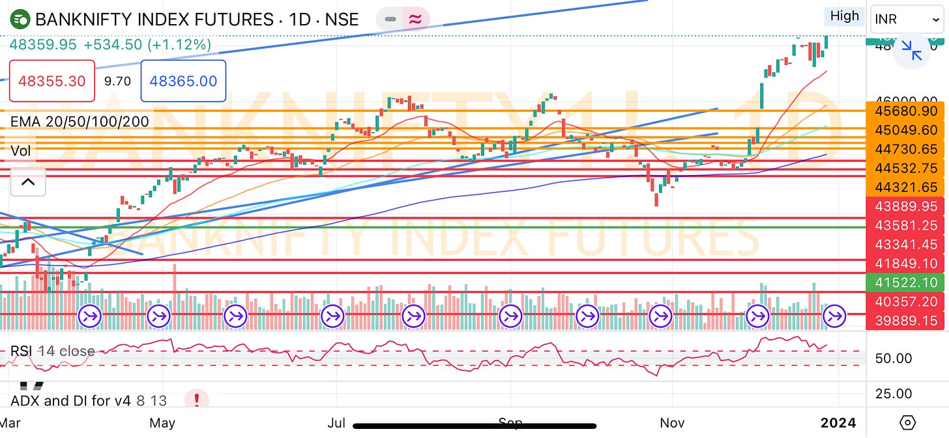Click the orange price label 44321.65
The height and width of the screenshot is (438, 949).
pos(907,187)
